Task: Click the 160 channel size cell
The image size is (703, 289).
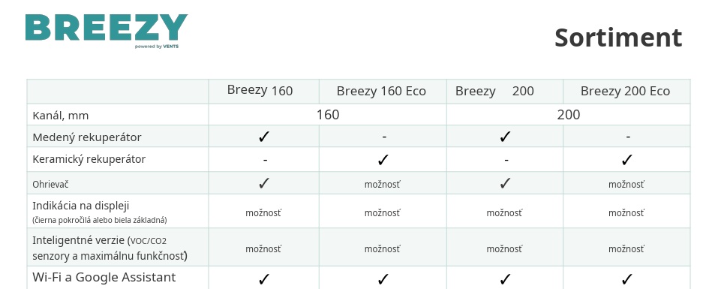Action: 328,114
